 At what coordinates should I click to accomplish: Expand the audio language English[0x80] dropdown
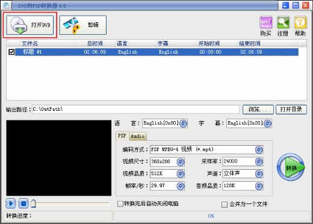click(183, 123)
